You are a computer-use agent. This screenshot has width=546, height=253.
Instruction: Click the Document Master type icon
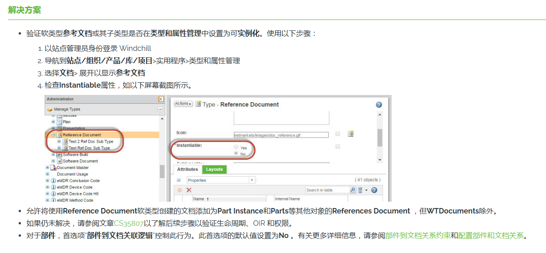click(54, 168)
